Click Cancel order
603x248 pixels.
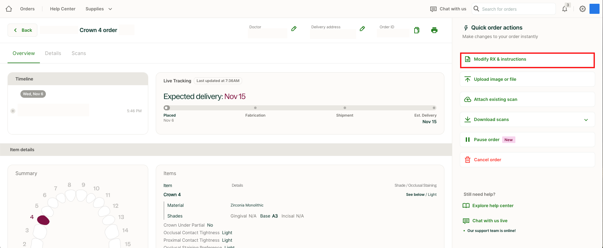(487, 160)
